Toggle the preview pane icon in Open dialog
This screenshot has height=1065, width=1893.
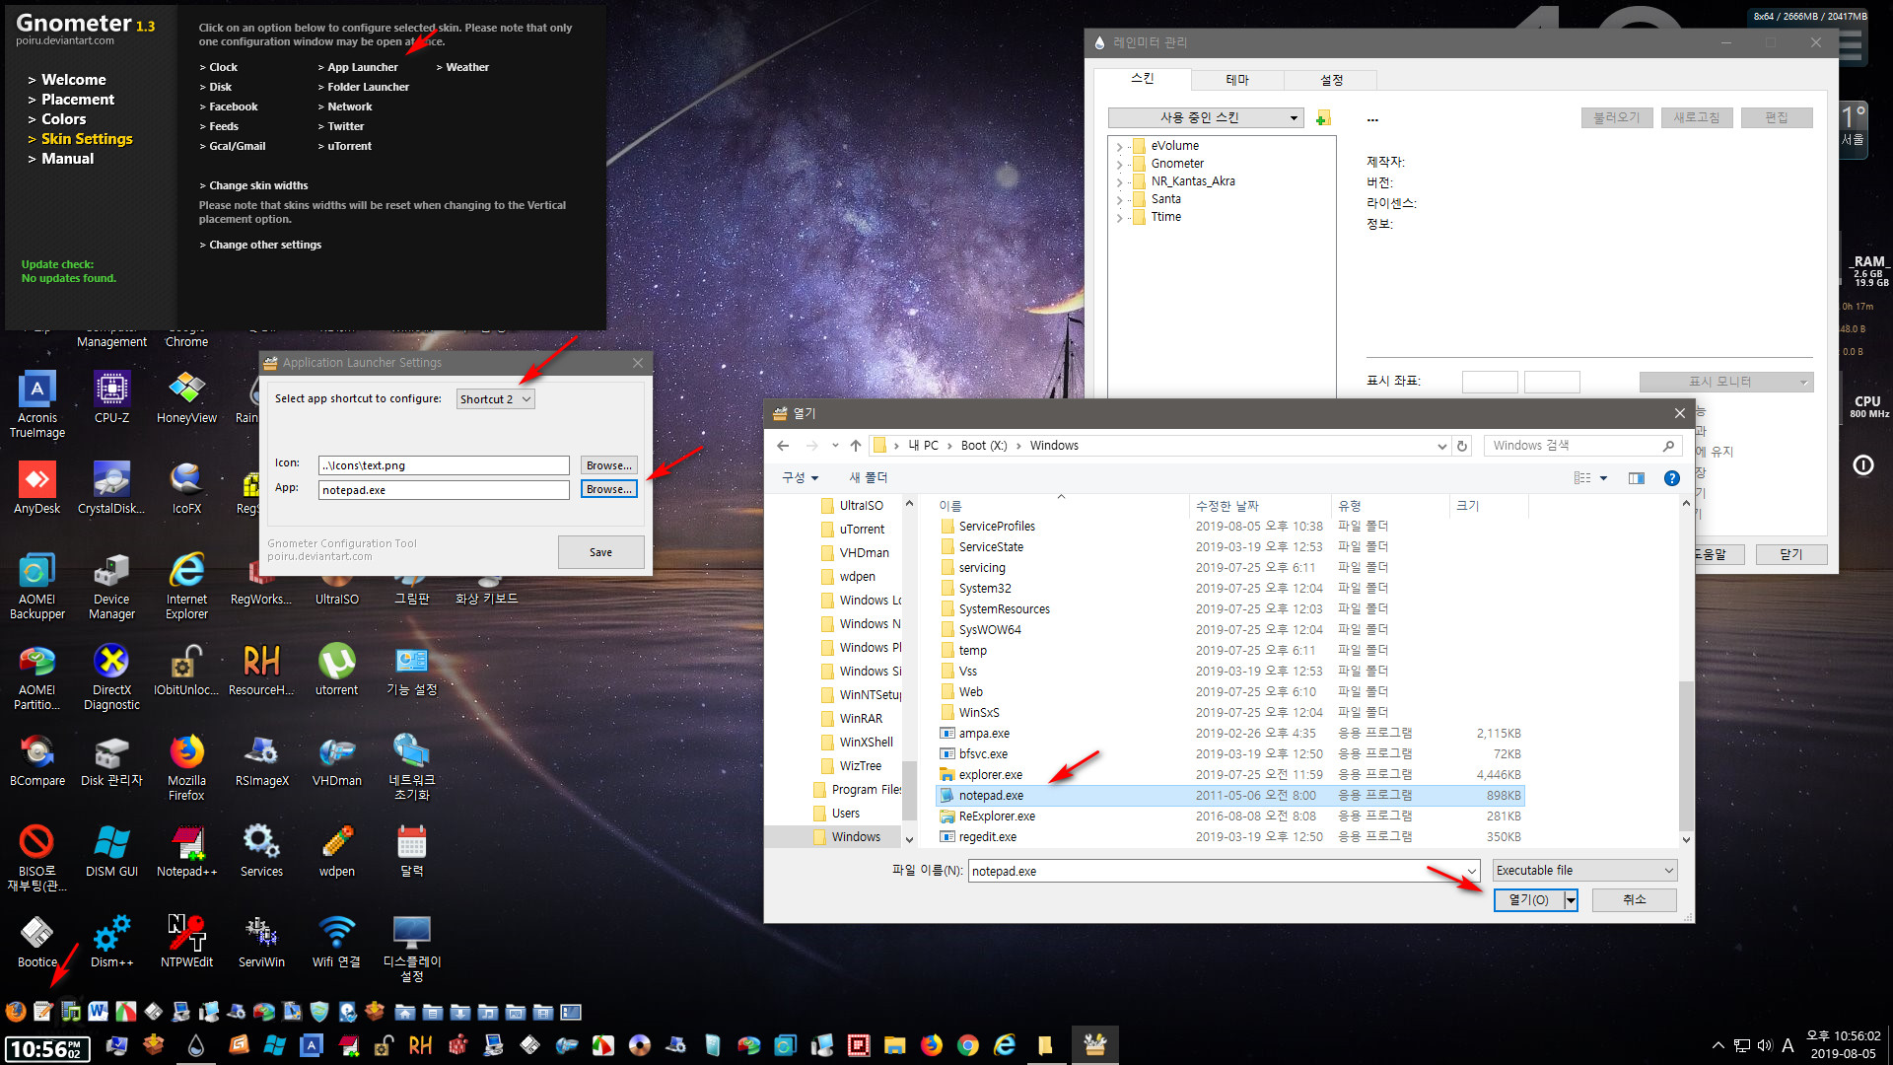(1637, 477)
